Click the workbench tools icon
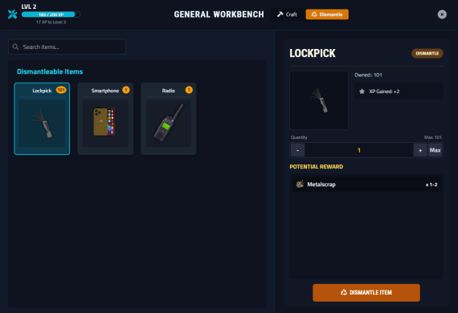This screenshot has height=313, width=458. (x=13, y=14)
